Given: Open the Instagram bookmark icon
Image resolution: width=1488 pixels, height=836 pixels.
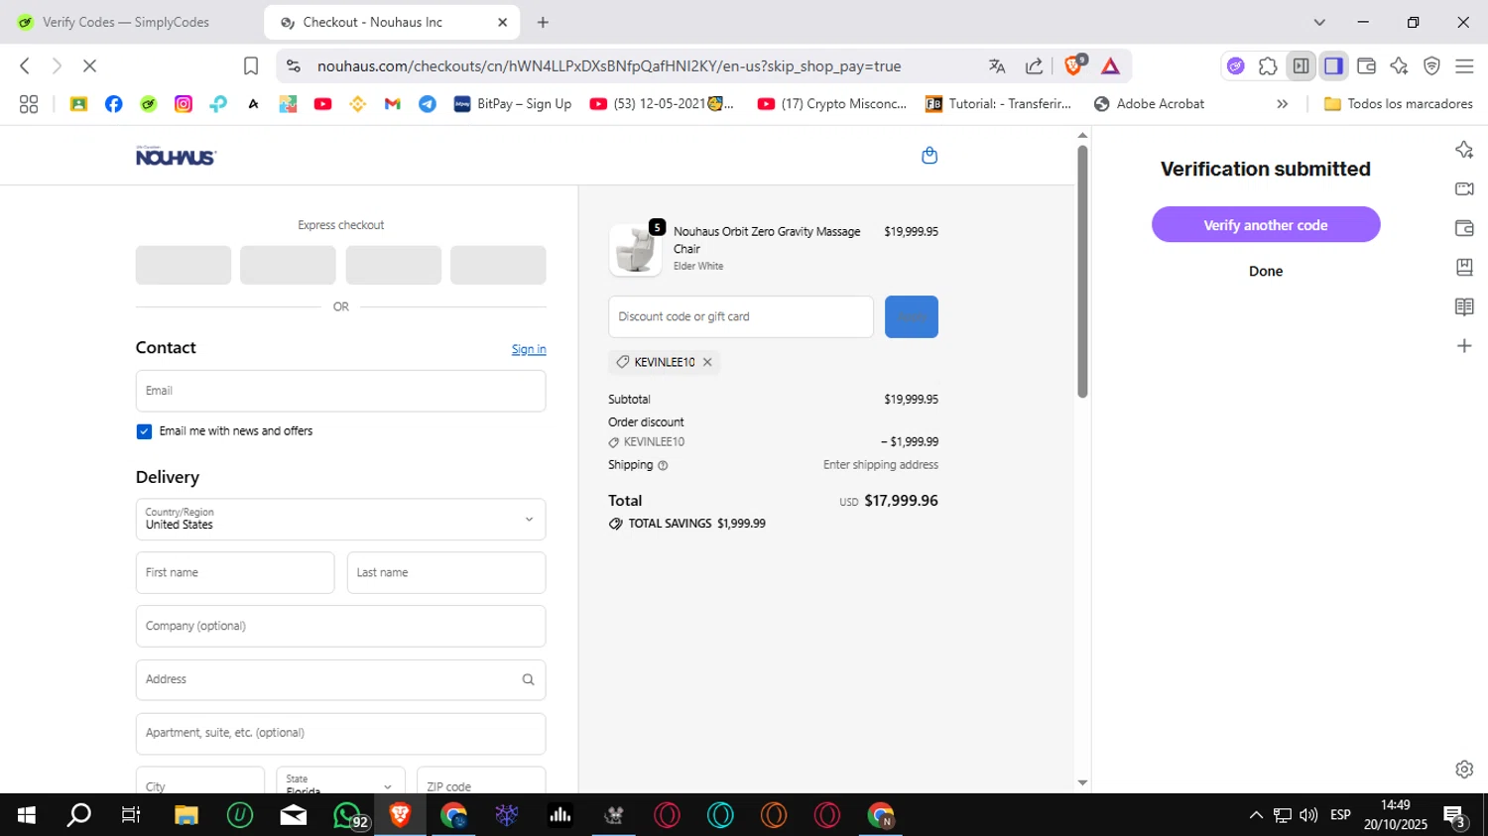Looking at the screenshot, I should [184, 104].
